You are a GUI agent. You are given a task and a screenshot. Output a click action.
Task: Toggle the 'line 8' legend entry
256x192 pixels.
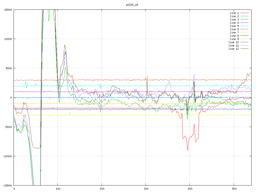click(234, 36)
